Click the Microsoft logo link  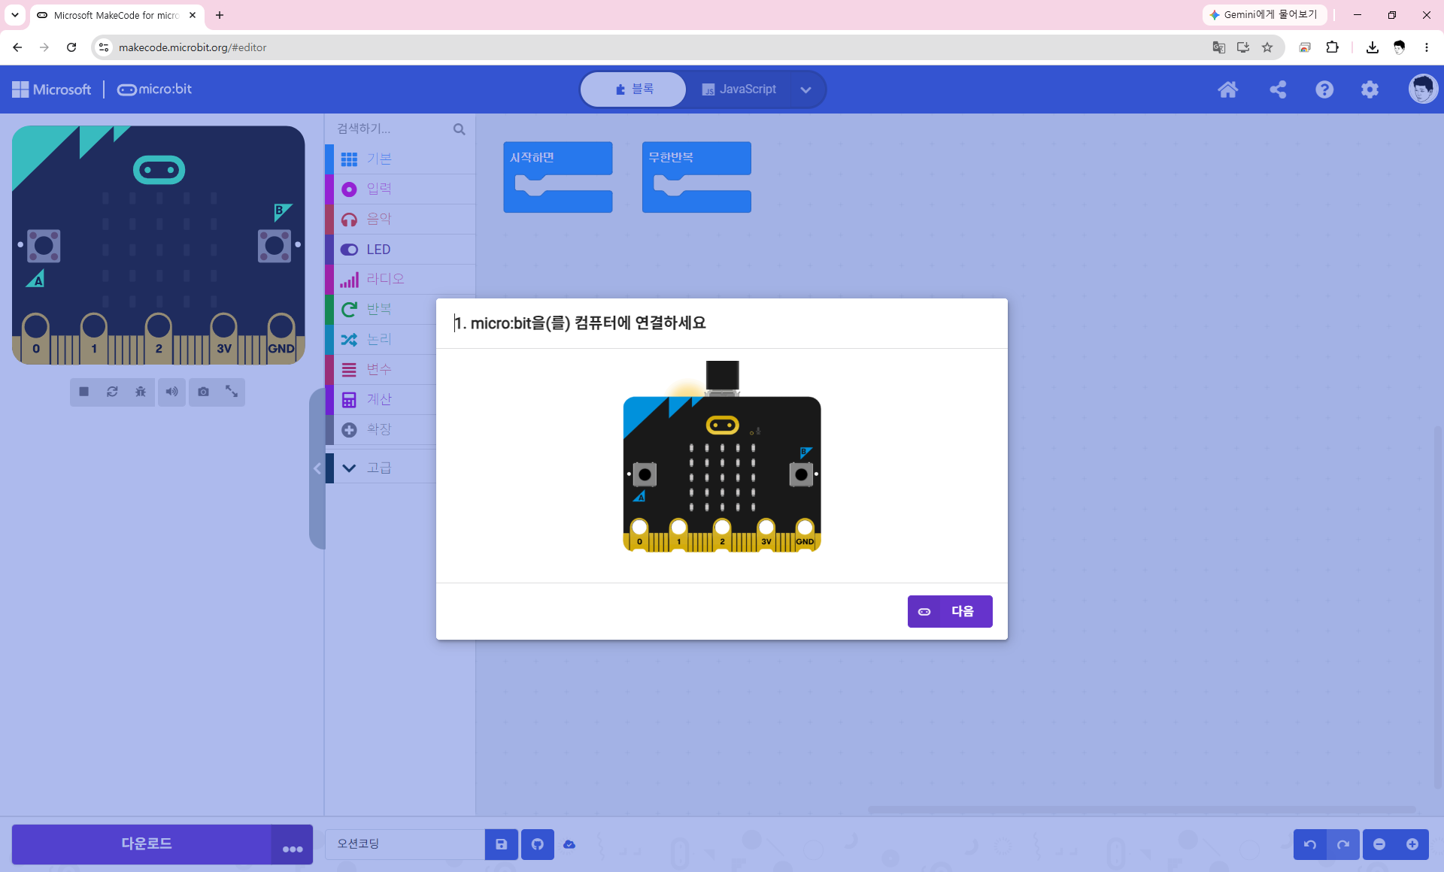(x=52, y=89)
